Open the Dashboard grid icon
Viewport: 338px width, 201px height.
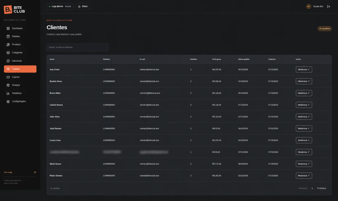8,28
